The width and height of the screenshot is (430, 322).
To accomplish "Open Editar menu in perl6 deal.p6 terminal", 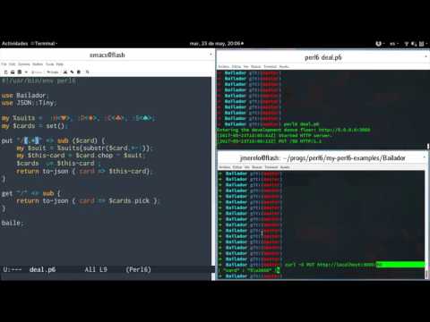I will pyautogui.click(x=236, y=66).
